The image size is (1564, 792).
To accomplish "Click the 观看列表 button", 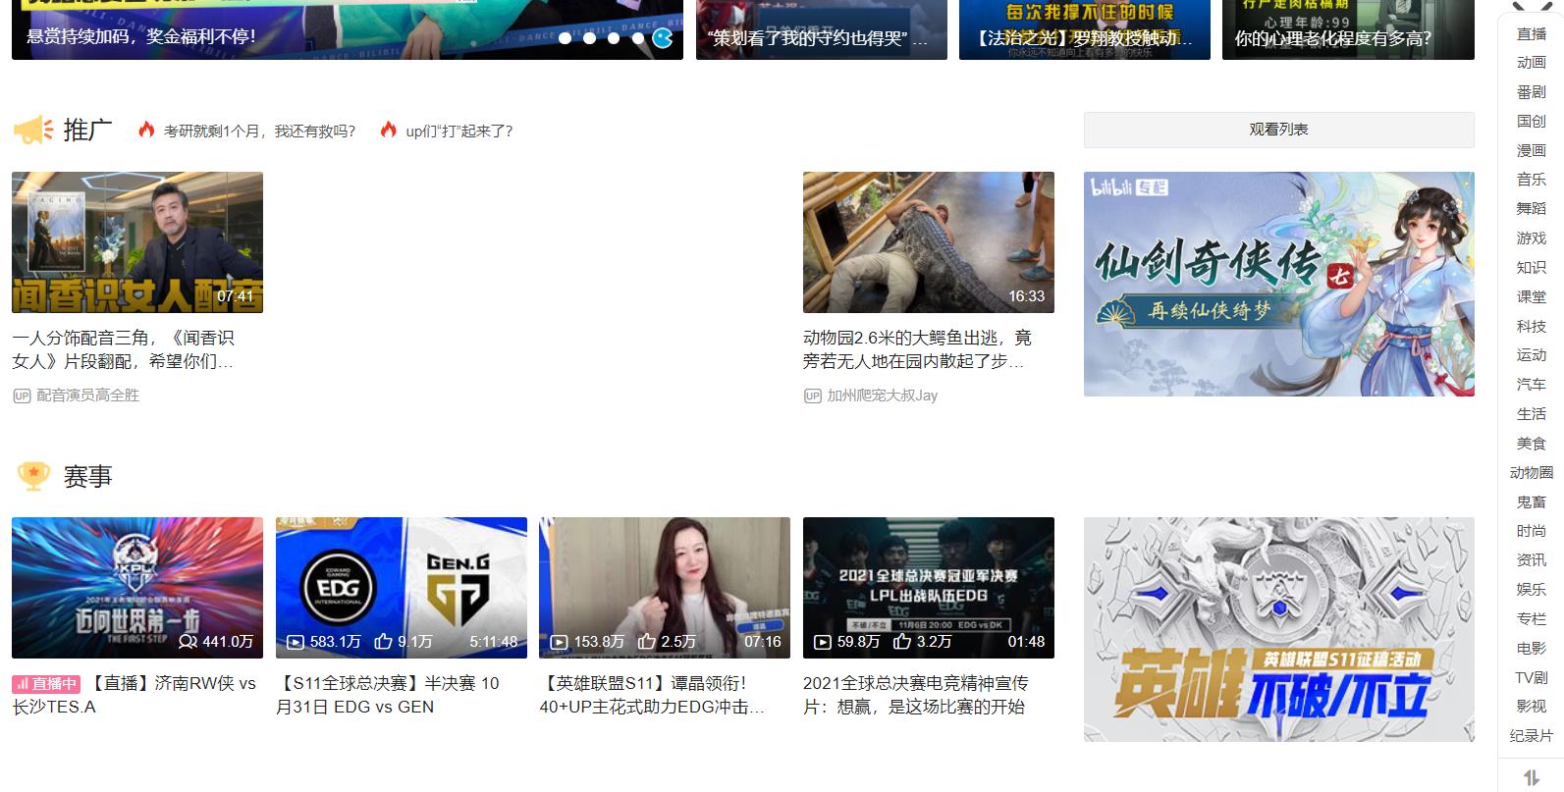I will [1278, 130].
